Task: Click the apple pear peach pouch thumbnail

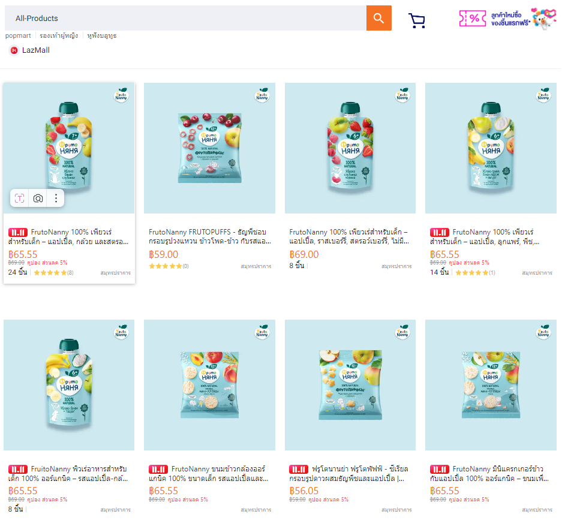Action: tap(491, 148)
